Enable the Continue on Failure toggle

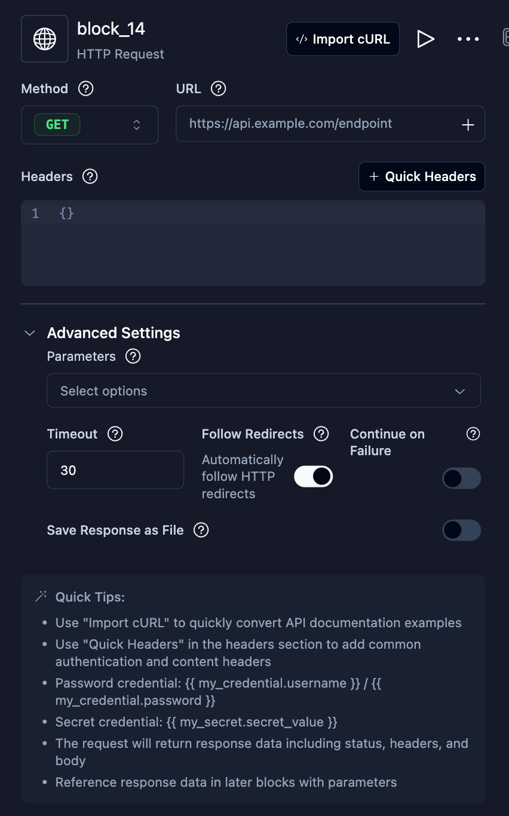[461, 478]
